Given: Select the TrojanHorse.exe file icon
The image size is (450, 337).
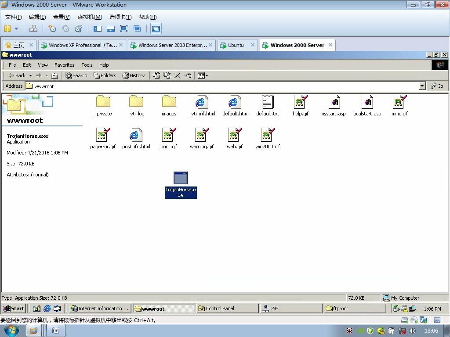Looking at the screenshot, I should [x=180, y=178].
